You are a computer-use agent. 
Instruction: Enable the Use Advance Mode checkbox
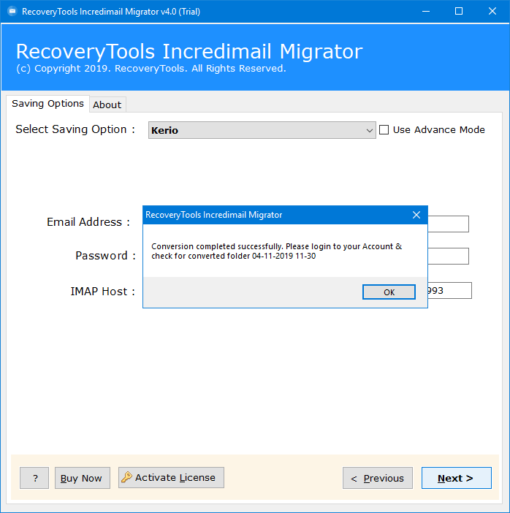click(384, 130)
